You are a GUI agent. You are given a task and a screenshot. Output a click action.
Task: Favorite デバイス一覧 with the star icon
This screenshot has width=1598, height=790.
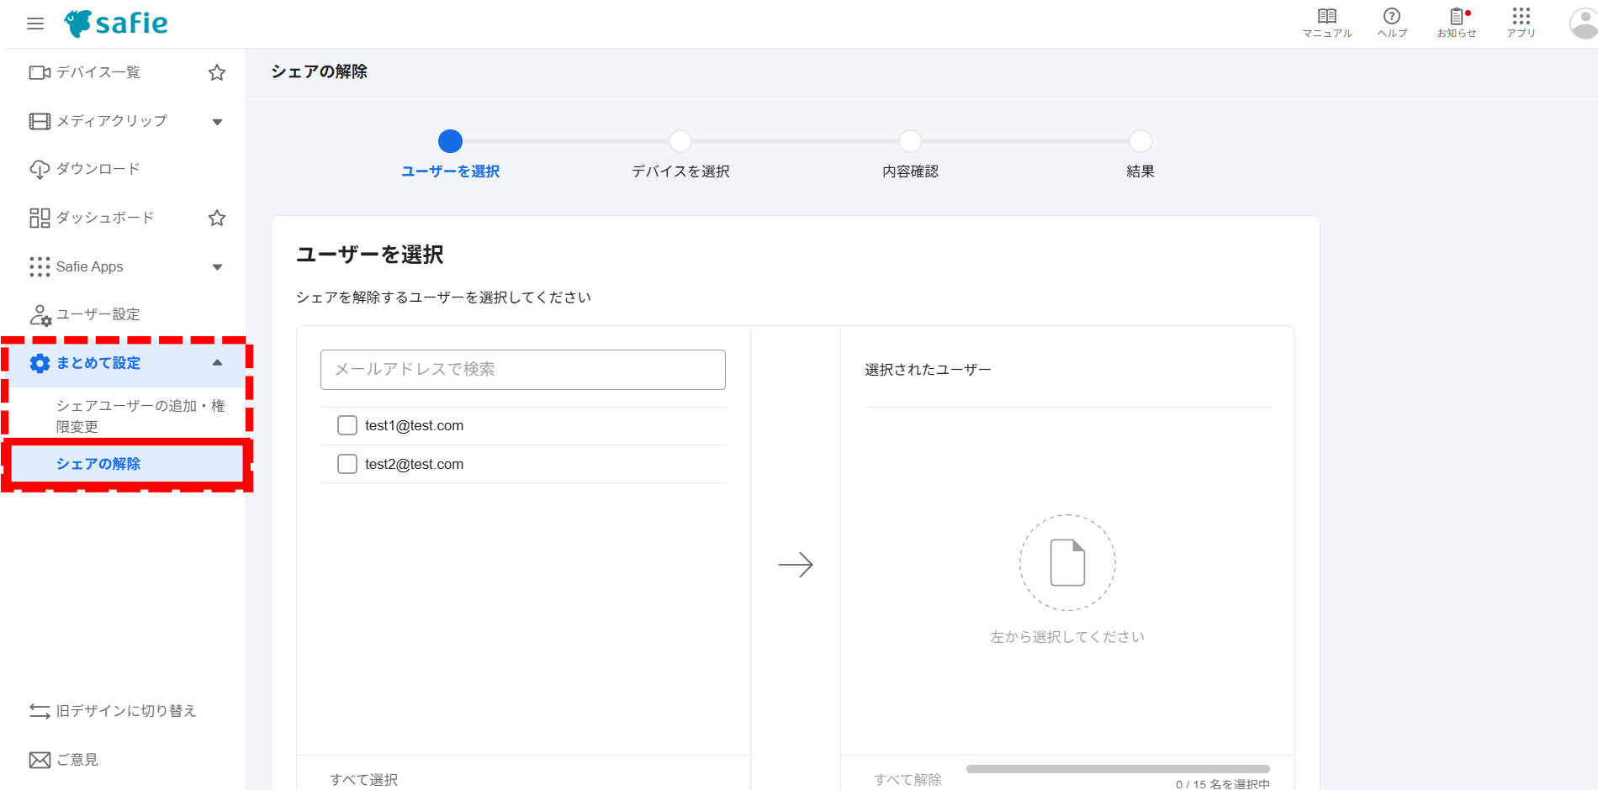click(x=217, y=72)
